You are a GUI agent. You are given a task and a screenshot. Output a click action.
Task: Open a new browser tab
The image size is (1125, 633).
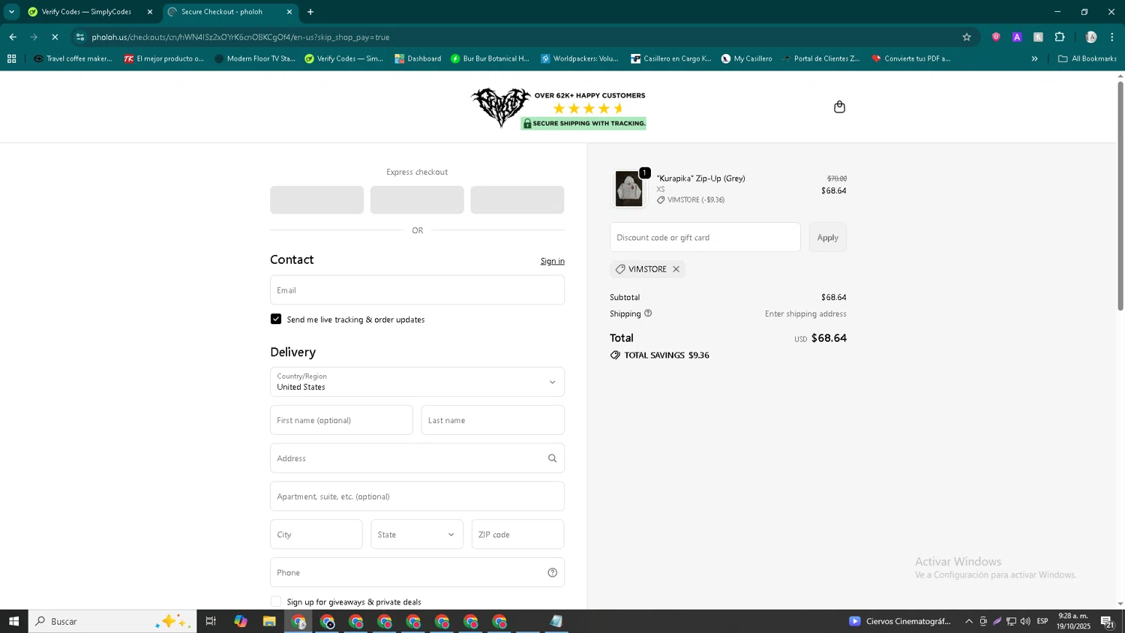310,12
